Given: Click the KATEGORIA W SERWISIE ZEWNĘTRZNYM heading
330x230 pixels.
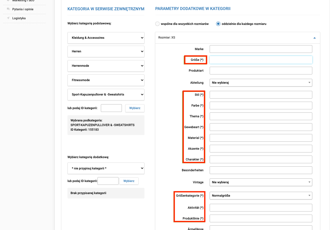Looking at the screenshot, I should tap(106, 9).
